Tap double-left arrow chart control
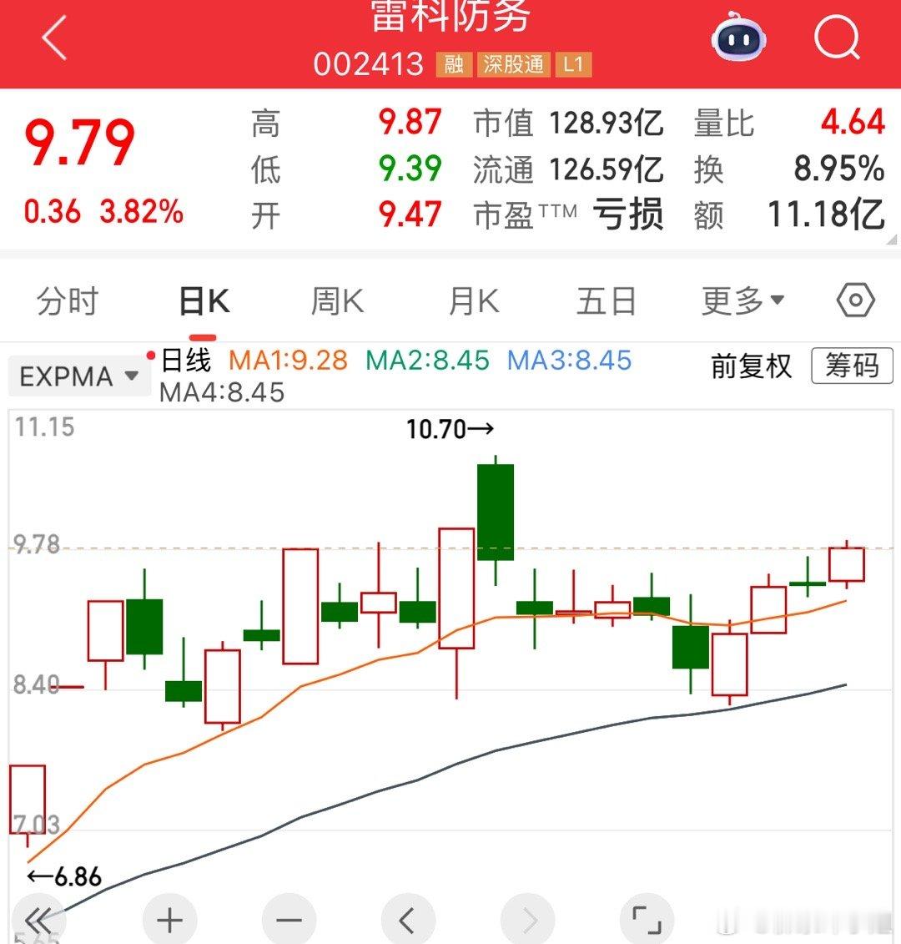The image size is (901, 944). [38, 920]
